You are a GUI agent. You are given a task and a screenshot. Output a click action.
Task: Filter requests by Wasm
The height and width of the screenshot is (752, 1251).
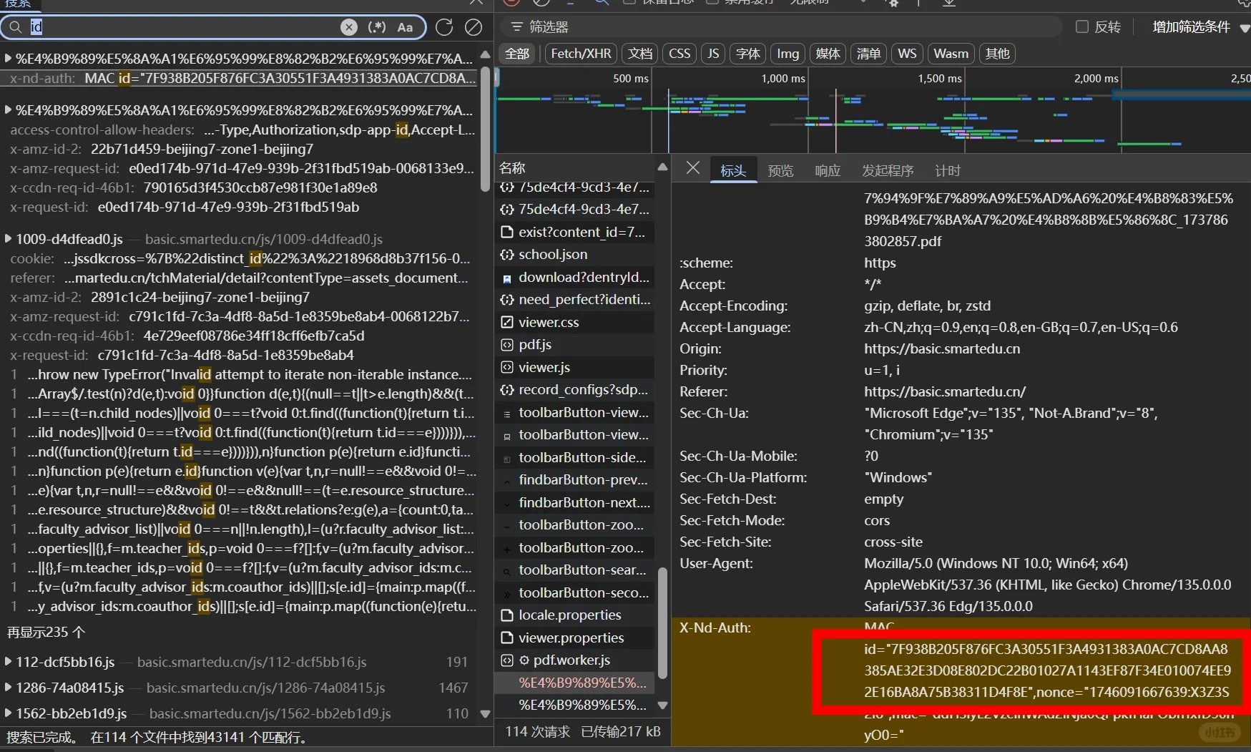click(951, 54)
